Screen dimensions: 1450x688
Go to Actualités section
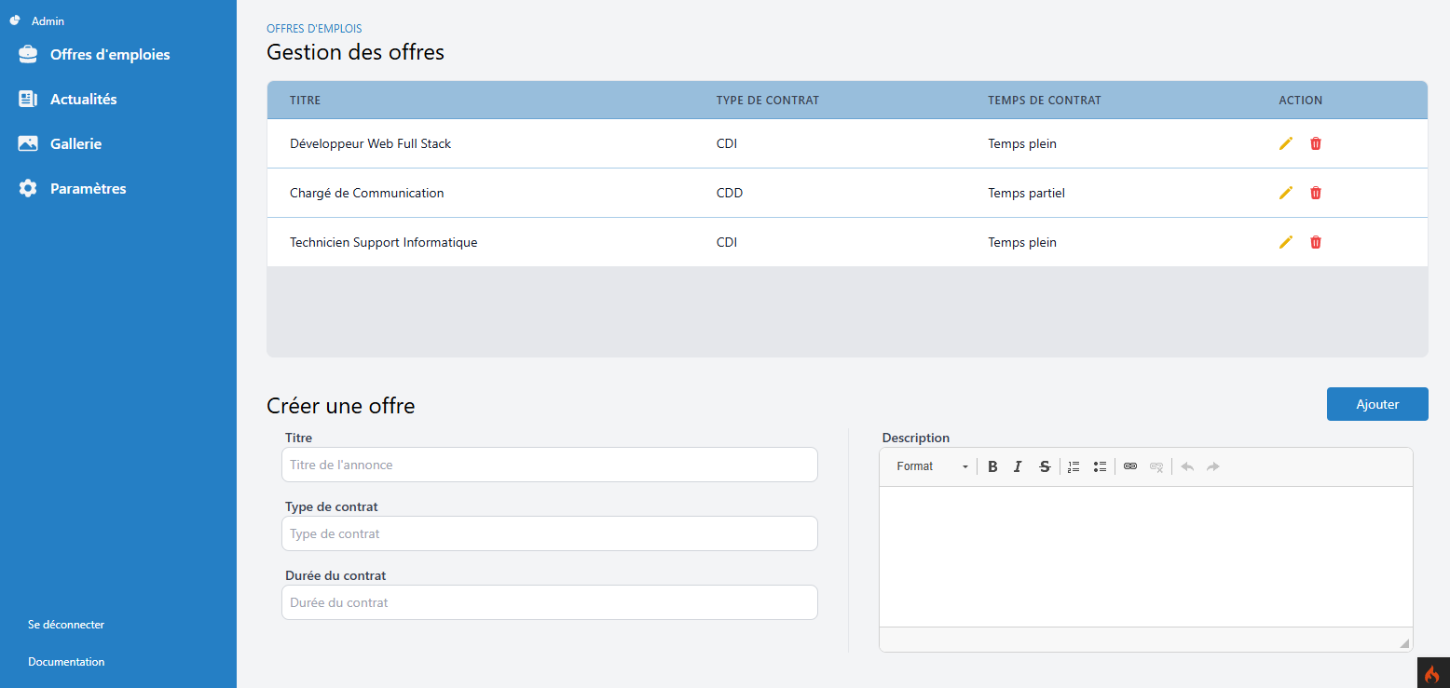pyautogui.click(x=83, y=100)
